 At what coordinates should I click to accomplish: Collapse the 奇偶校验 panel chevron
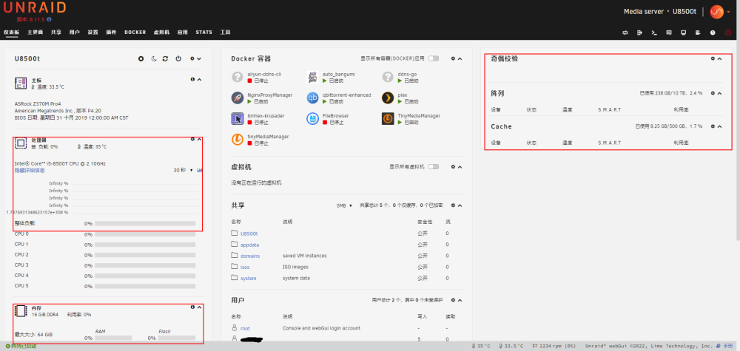click(x=720, y=59)
